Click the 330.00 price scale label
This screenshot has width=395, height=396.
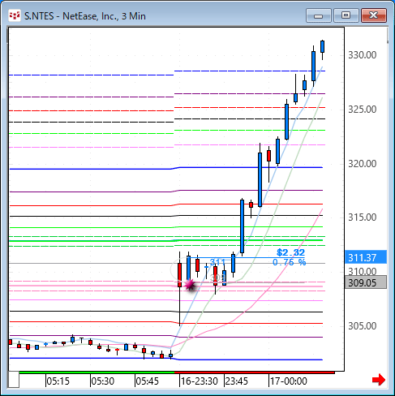[x=363, y=55]
